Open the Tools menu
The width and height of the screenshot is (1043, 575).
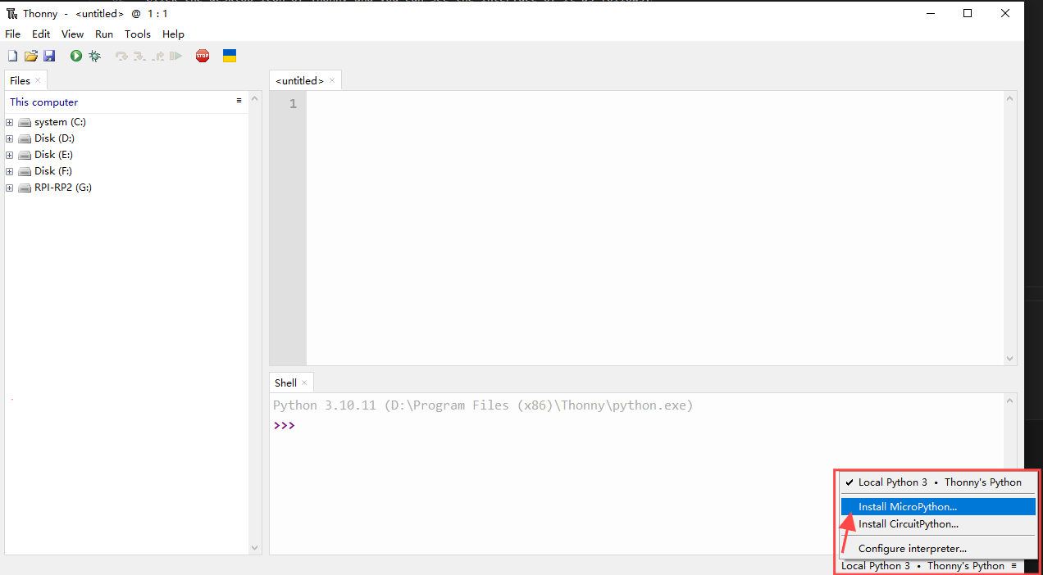pos(138,34)
